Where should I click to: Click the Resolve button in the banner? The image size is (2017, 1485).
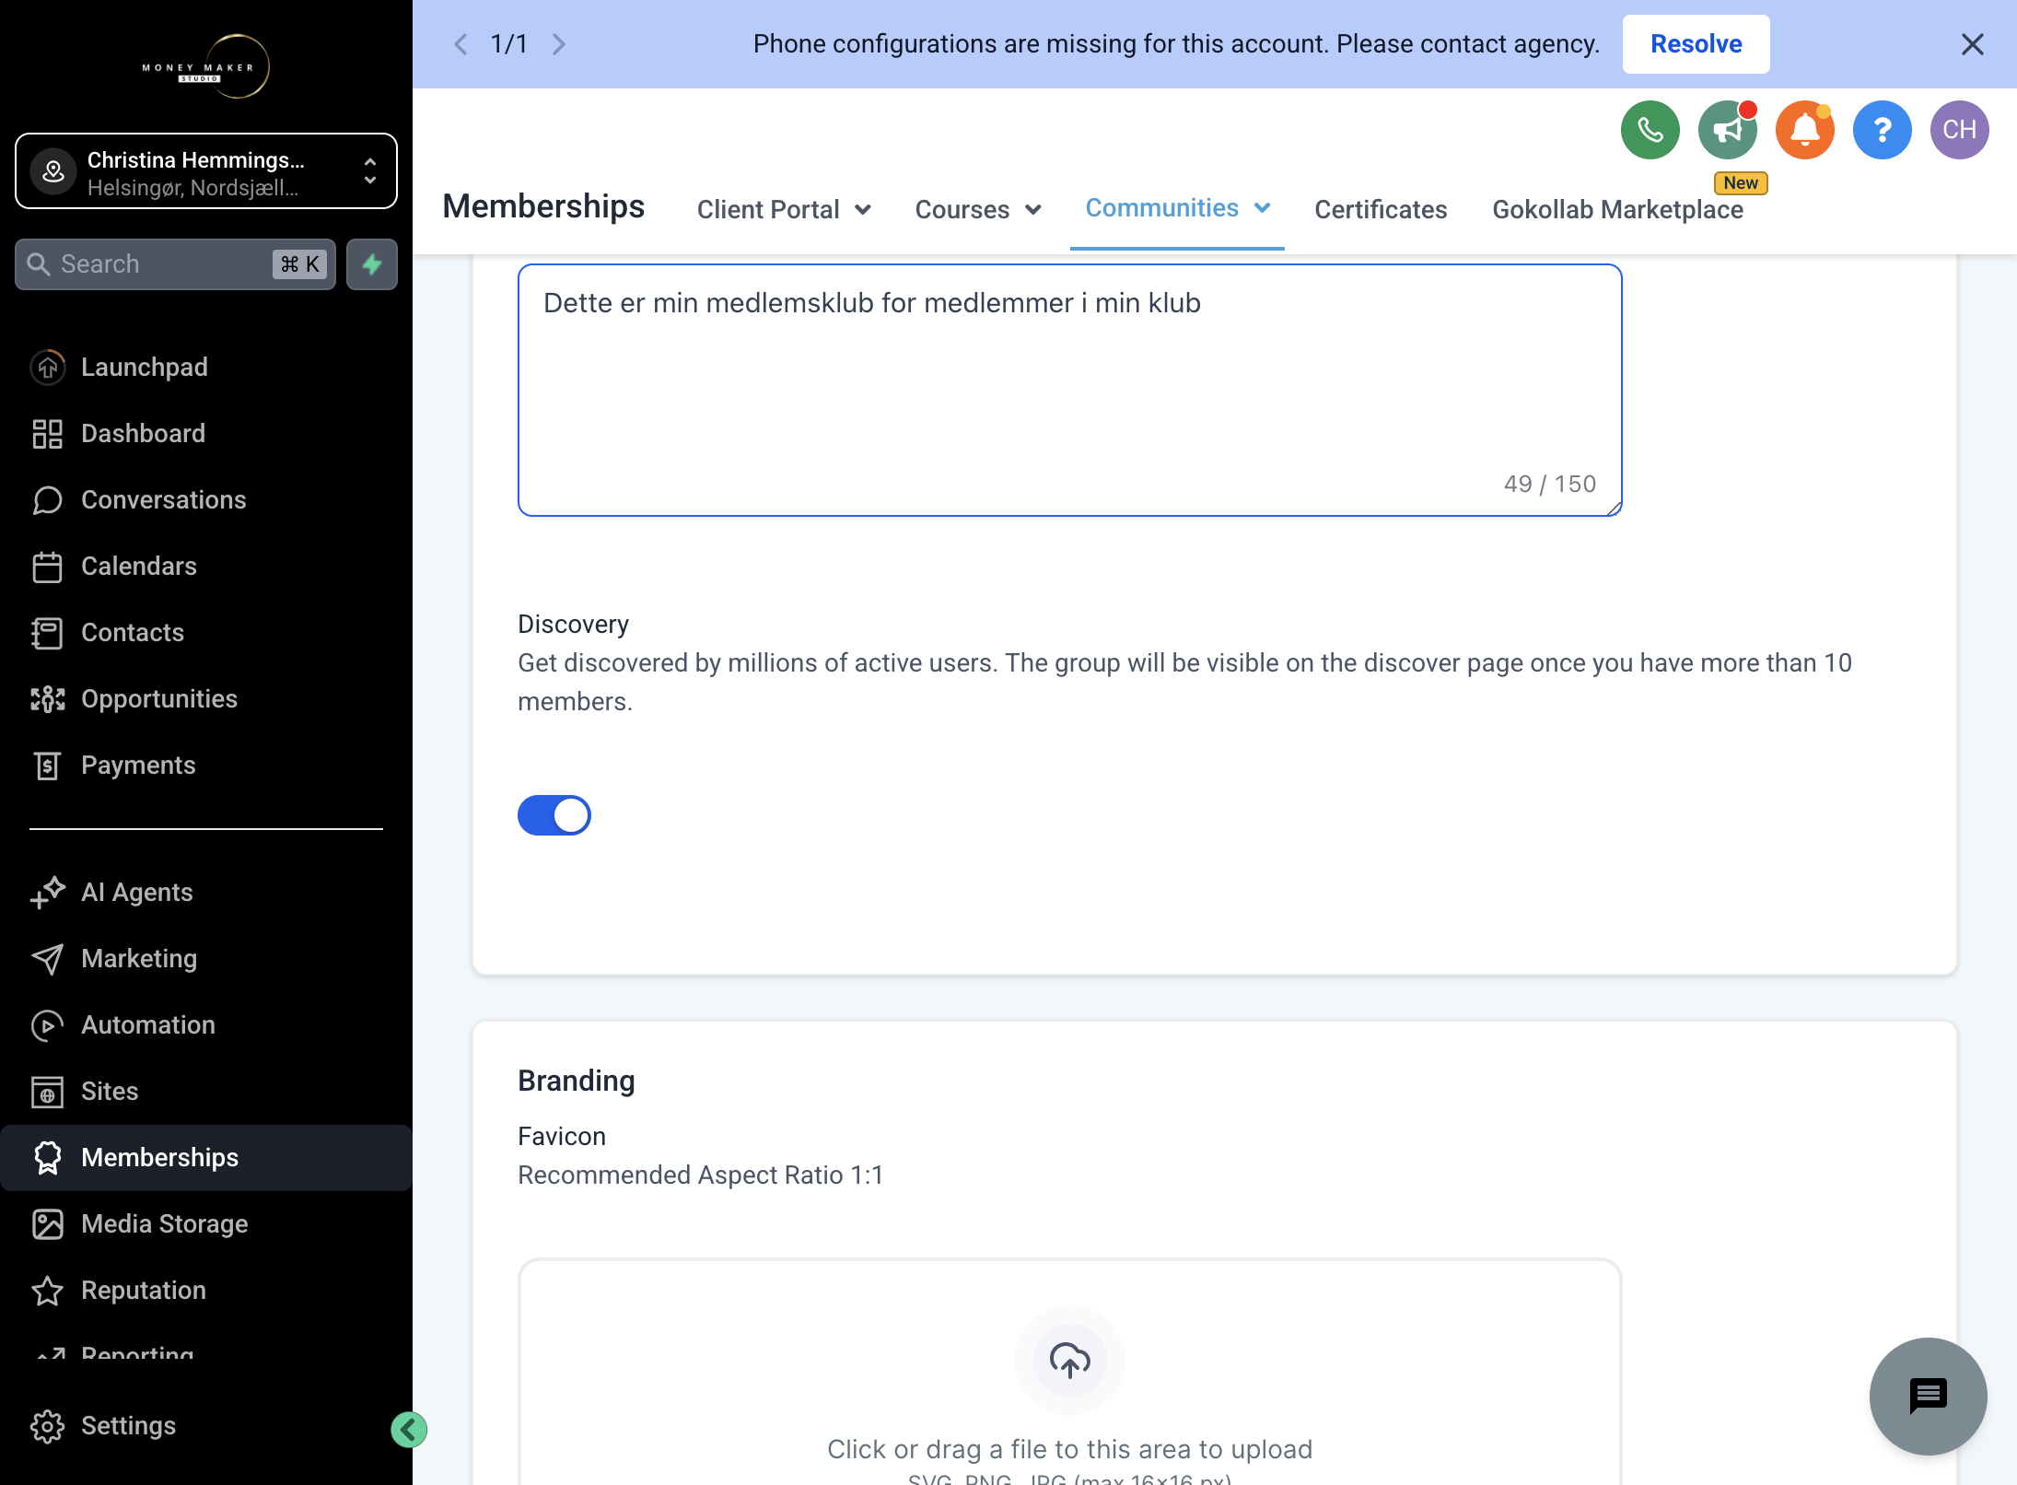click(1696, 44)
